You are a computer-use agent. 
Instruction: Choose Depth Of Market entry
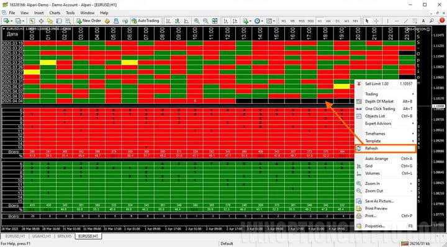click(386, 101)
